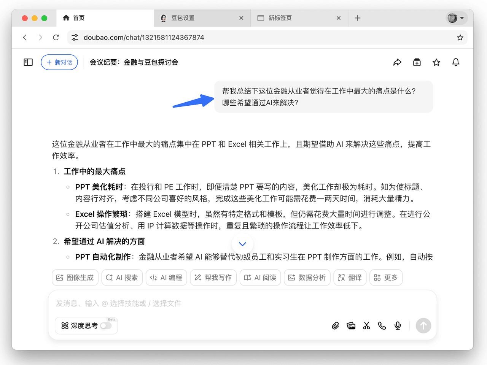Switch to the 豆包设置 tab

(198, 18)
